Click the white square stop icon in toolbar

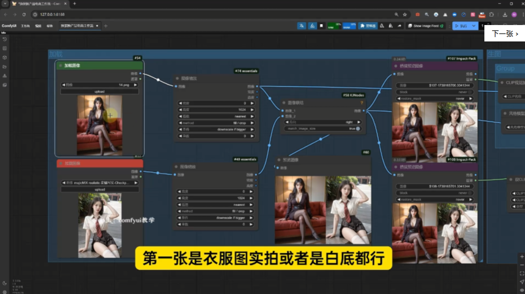pos(321,26)
